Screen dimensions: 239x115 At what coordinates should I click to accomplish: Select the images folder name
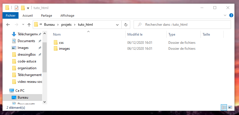64,49
